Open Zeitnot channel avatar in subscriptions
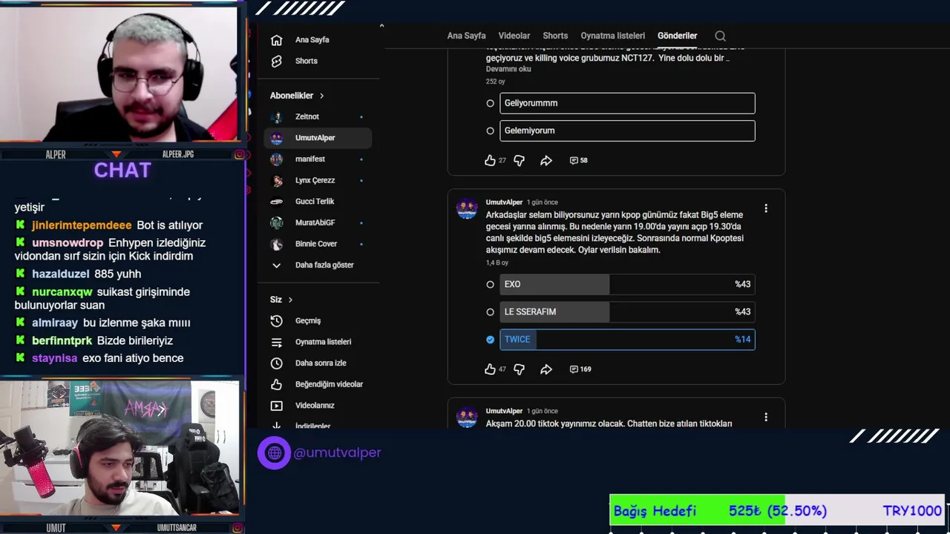This screenshot has width=950, height=534. (277, 116)
